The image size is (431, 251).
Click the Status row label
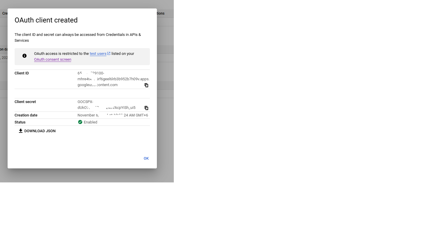20,122
